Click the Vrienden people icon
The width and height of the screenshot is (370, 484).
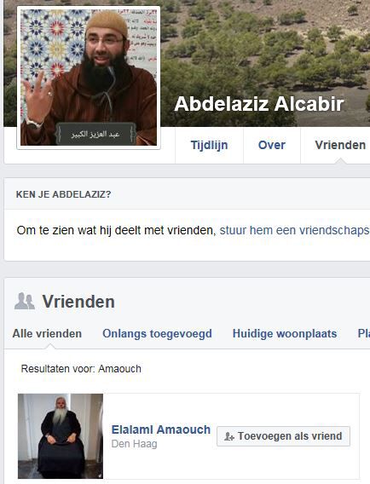pyautogui.click(x=25, y=301)
